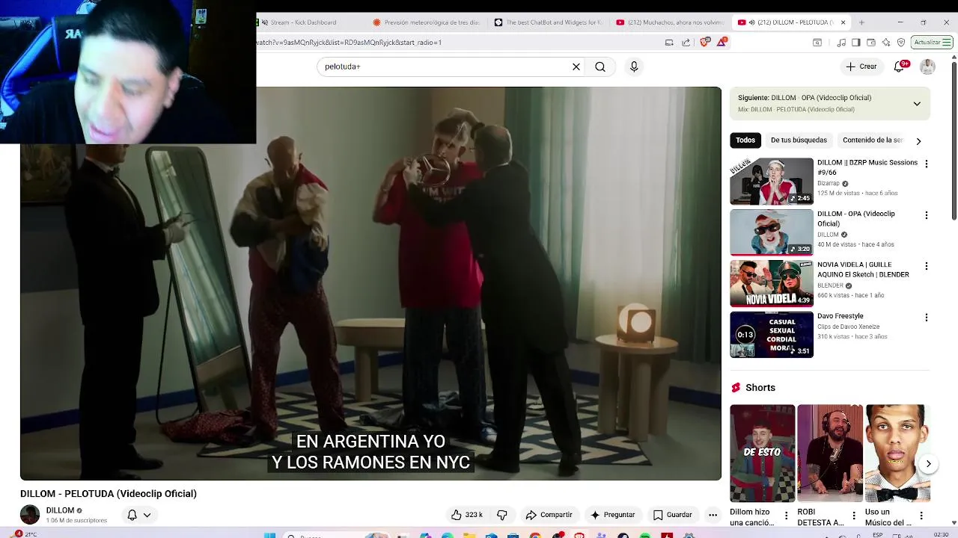Switch to Muchachos, ahora nos volvimos tab

[670, 22]
